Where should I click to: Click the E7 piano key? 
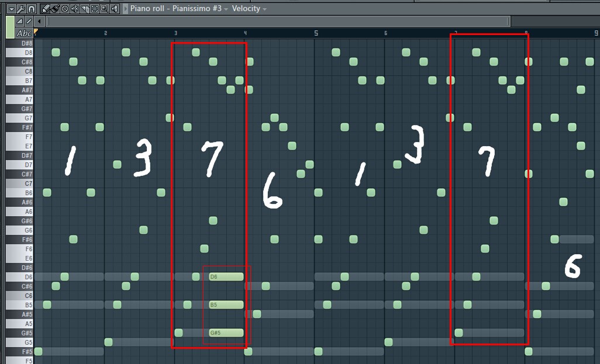[20, 146]
